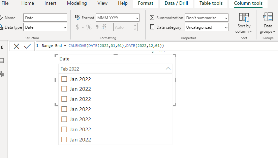The image size is (278, 158).
Task: Switch to the Modeling tab
Action: coord(77,3)
